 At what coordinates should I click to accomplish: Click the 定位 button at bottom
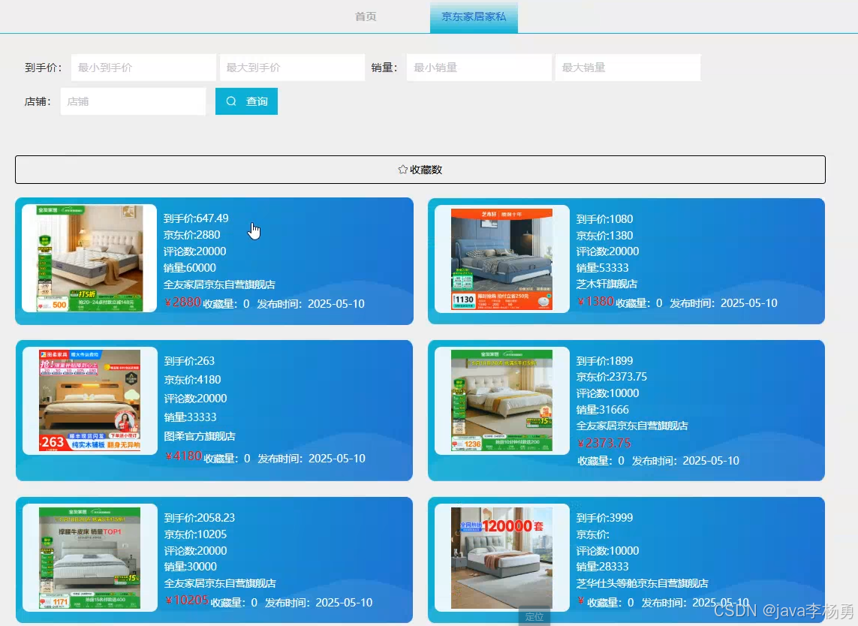pyautogui.click(x=534, y=617)
